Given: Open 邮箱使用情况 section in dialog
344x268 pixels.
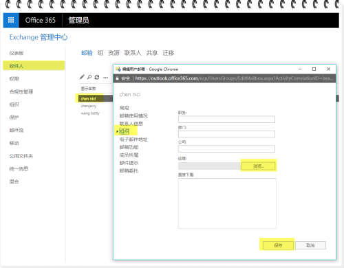Looking at the screenshot, I should [x=133, y=115].
